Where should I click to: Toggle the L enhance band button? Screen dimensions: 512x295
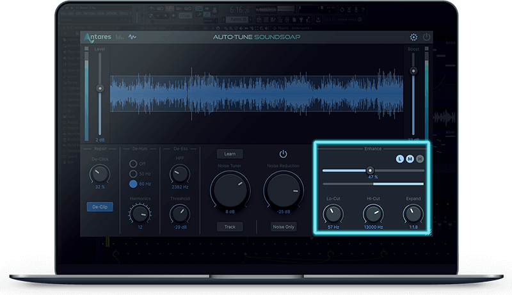[399, 159]
